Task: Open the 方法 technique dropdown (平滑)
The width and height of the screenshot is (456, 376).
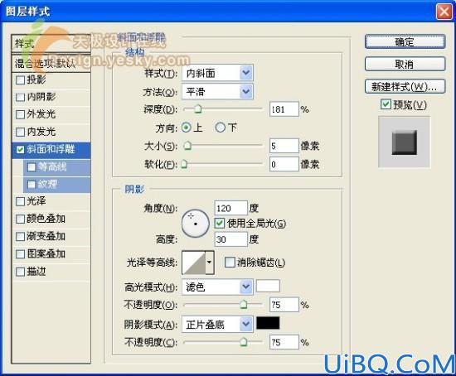Action: 217,92
